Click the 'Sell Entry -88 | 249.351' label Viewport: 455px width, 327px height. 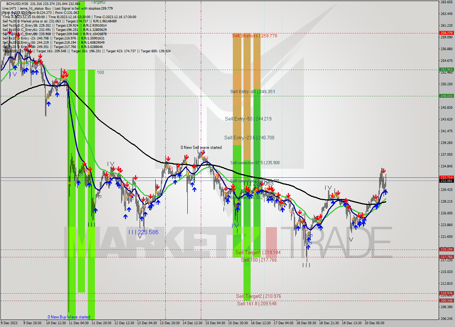pyautogui.click(x=253, y=92)
